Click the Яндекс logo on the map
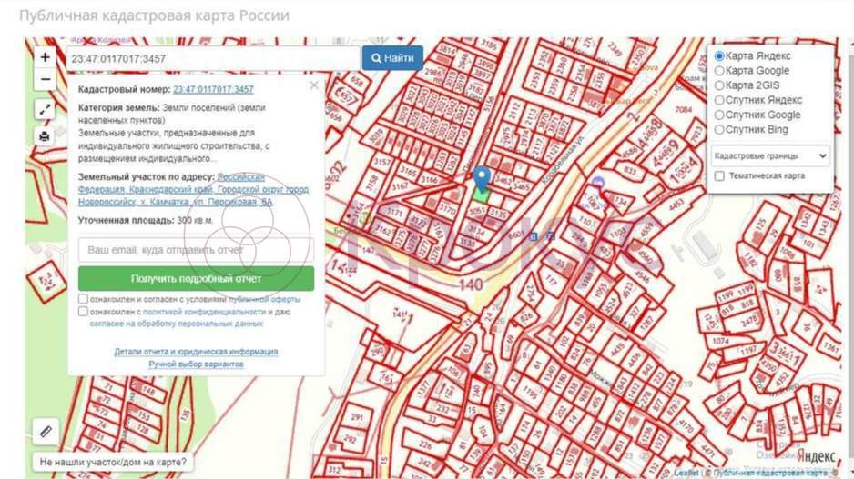The height and width of the screenshot is (479, 854). tap(817, 456)
